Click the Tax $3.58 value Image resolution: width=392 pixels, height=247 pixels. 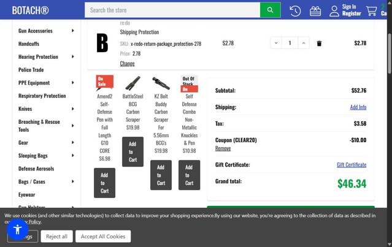click(x=360, y=123)
